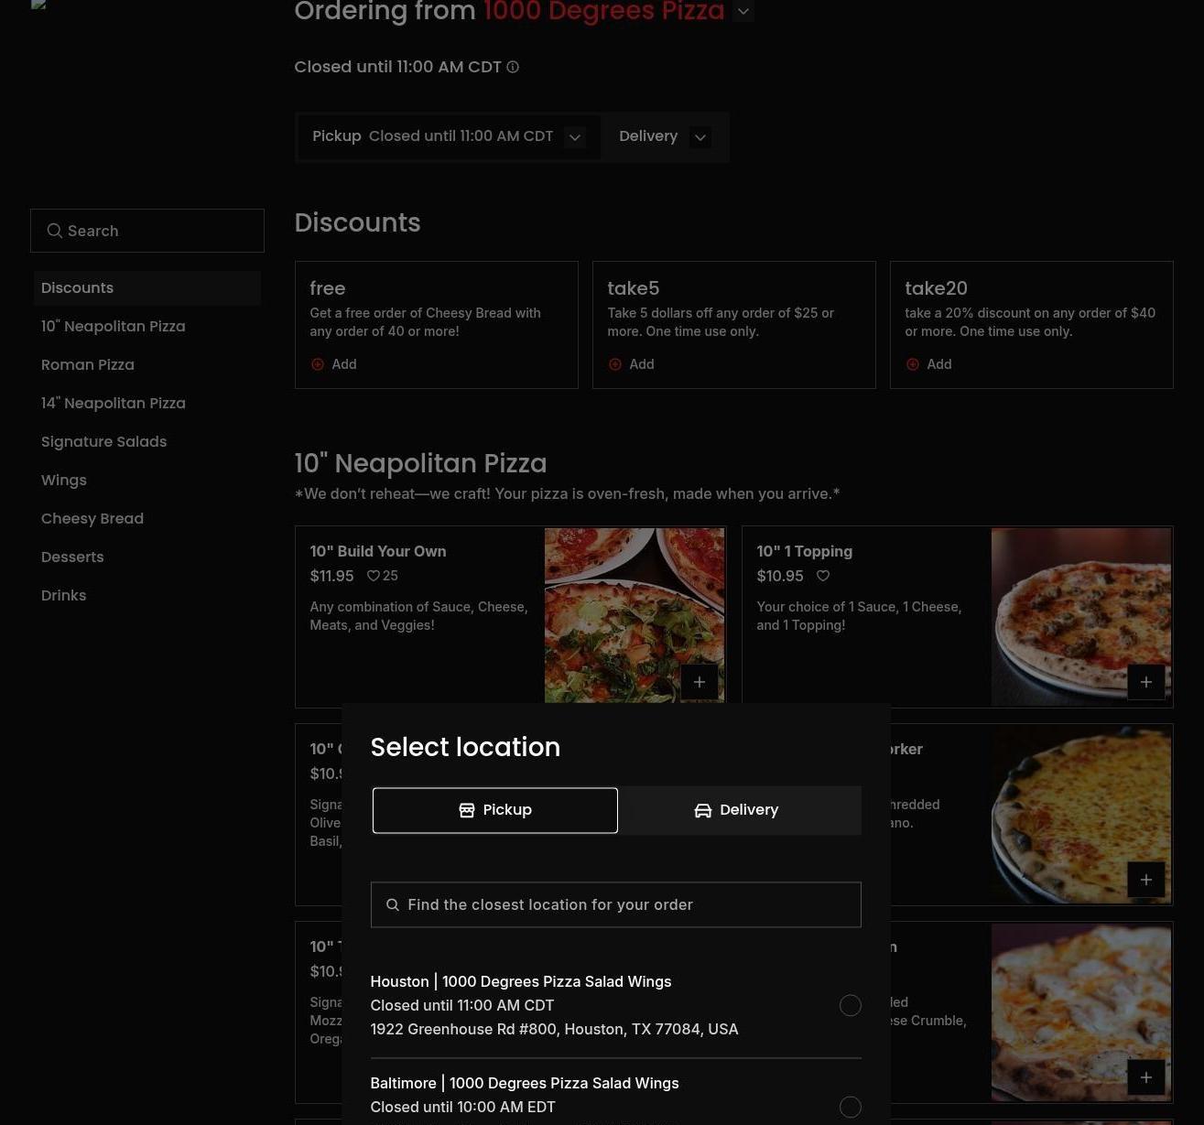Go to Signature Salads category
1204x1125 pixels.
[x=103, y=441]
